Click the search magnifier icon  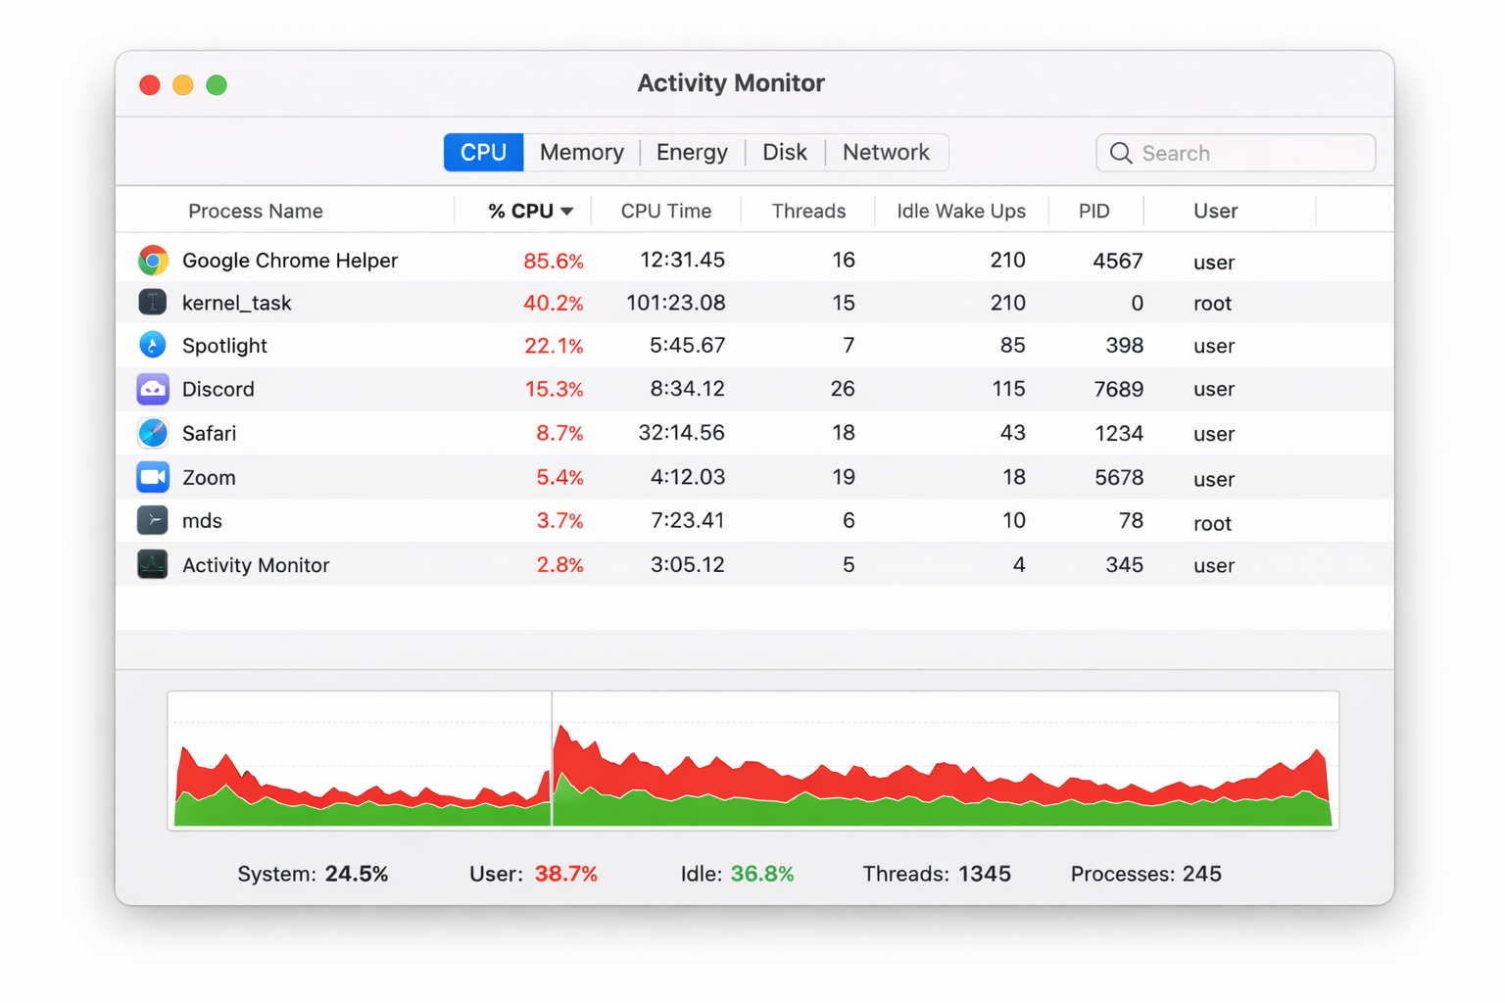tap(1121, 153)
